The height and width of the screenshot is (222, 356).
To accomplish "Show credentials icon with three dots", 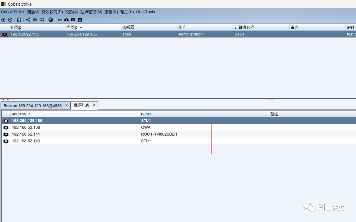I will (60, 20).
